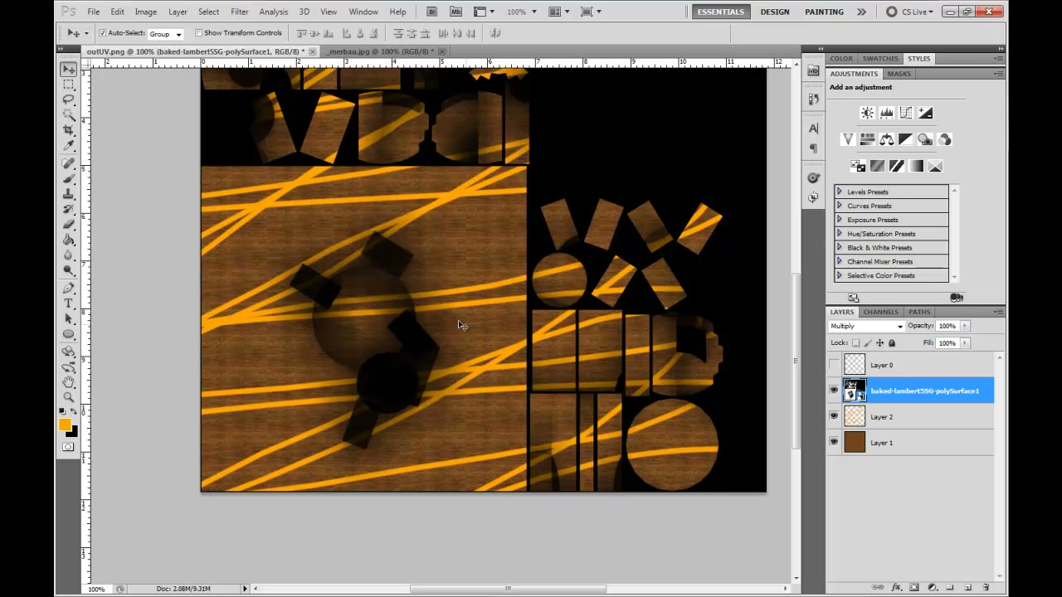The height and width of the screenshot is (597, 1062).
Task: Select the Horizontal Type tool
Action: click(69, 304)
